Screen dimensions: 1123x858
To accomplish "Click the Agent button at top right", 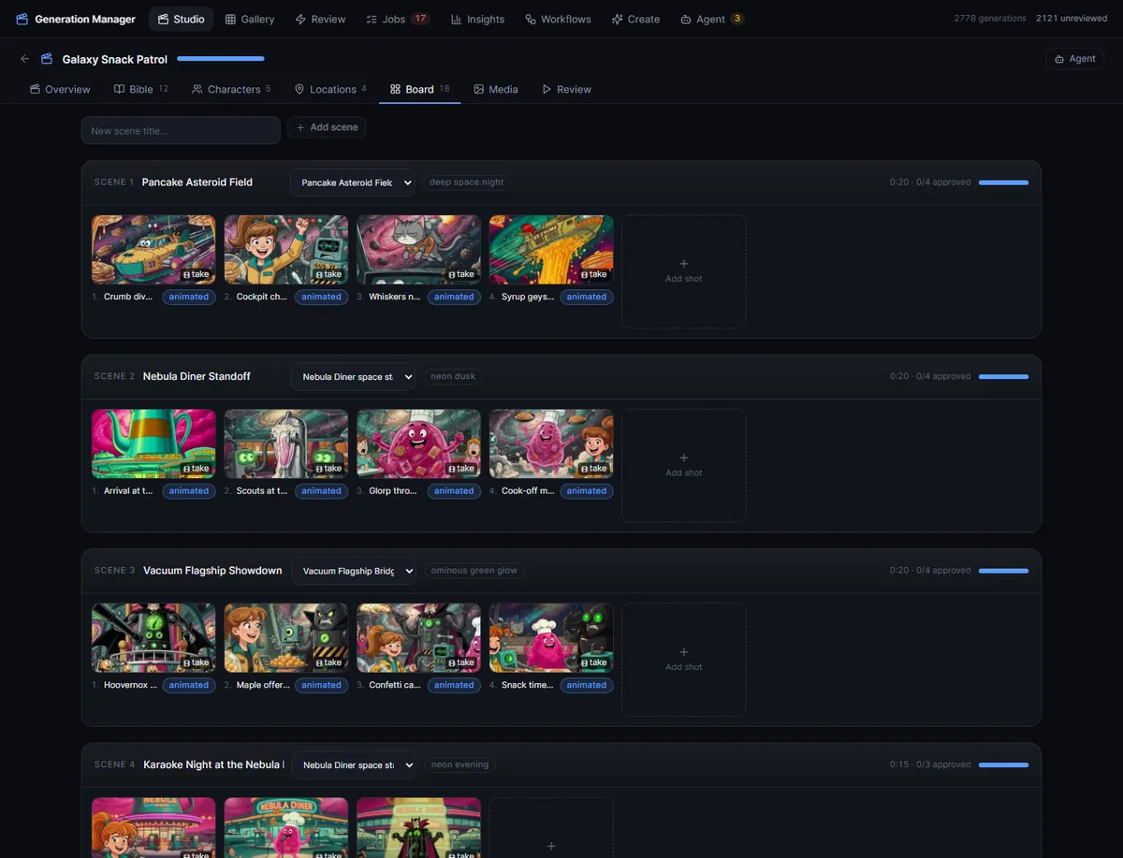I will coord(1074,59).
